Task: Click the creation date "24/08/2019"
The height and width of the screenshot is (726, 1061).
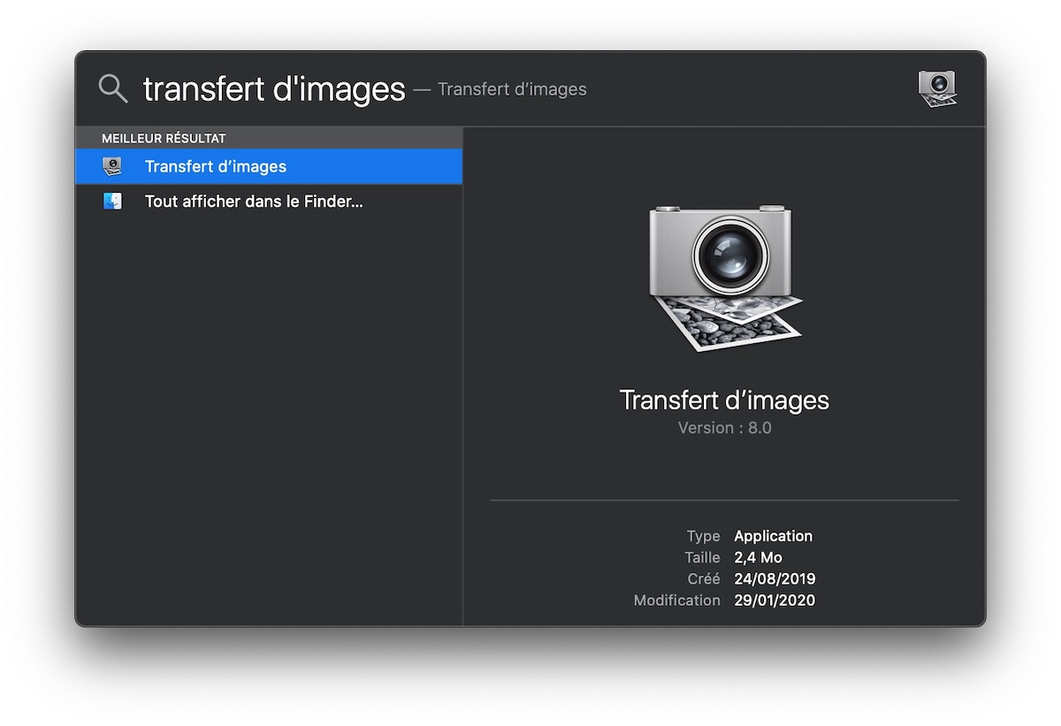Action: coord(775,579)
